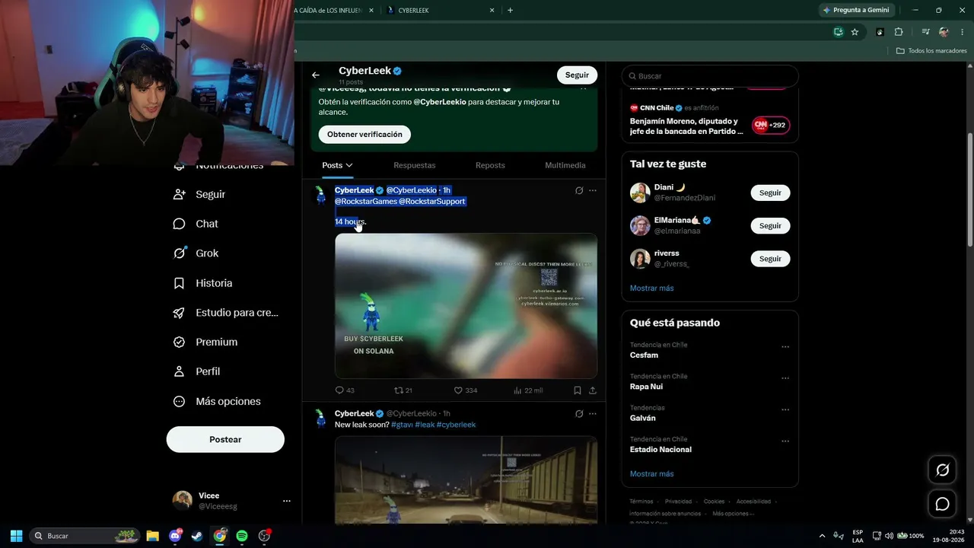Open Grok icon on 'New leak soon?' post

579,414
